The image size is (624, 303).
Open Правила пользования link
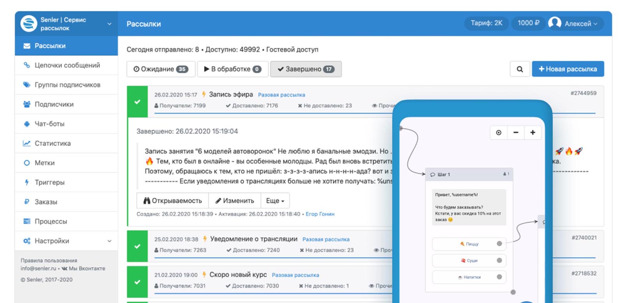coord(49,260)
